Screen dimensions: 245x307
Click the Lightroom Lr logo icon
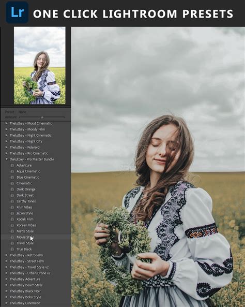click(17, 12)
